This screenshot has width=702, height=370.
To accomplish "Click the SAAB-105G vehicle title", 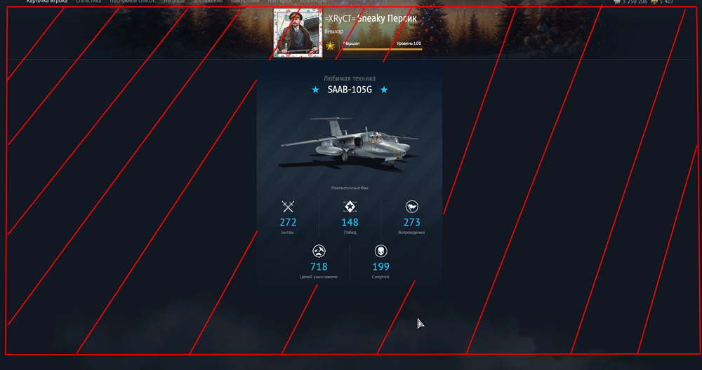I will 350,90.
